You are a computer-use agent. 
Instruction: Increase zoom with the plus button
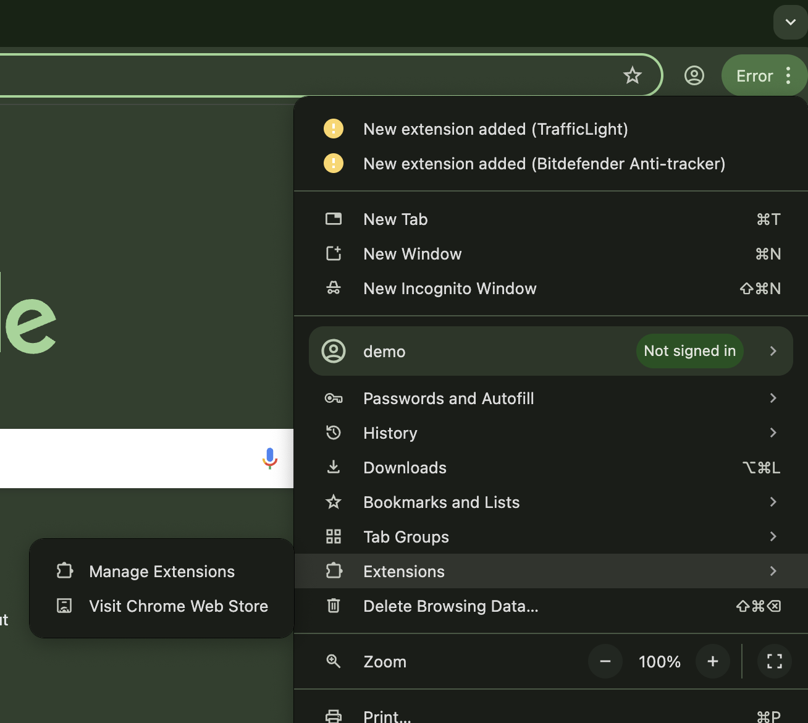pyautogui.click(x=713, y=661)
